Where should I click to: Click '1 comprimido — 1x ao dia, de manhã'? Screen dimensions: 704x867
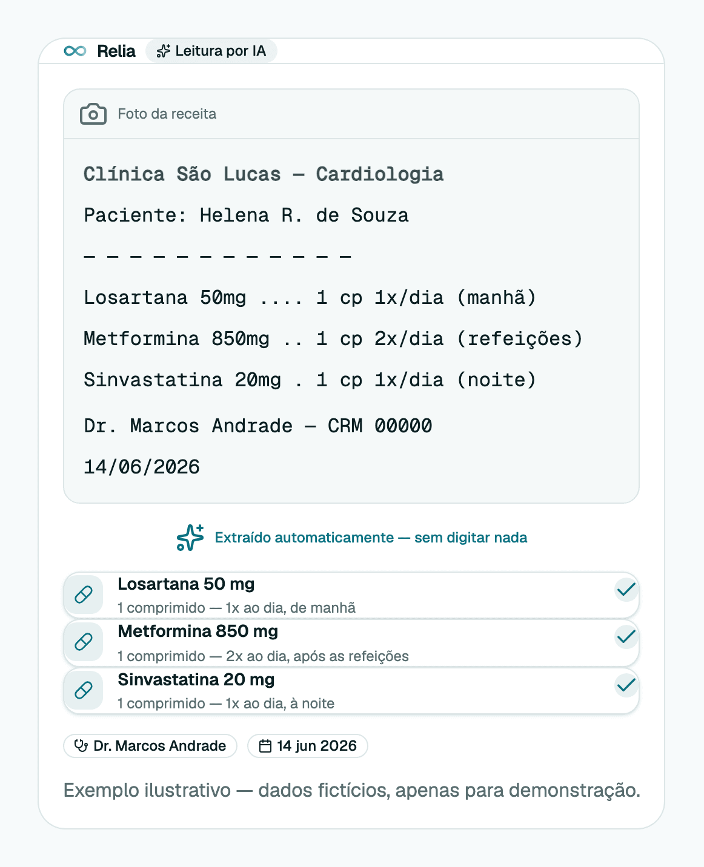tap(236, 608)
